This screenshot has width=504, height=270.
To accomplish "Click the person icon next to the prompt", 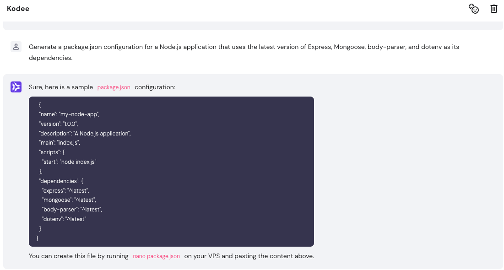I will (16, 46).
